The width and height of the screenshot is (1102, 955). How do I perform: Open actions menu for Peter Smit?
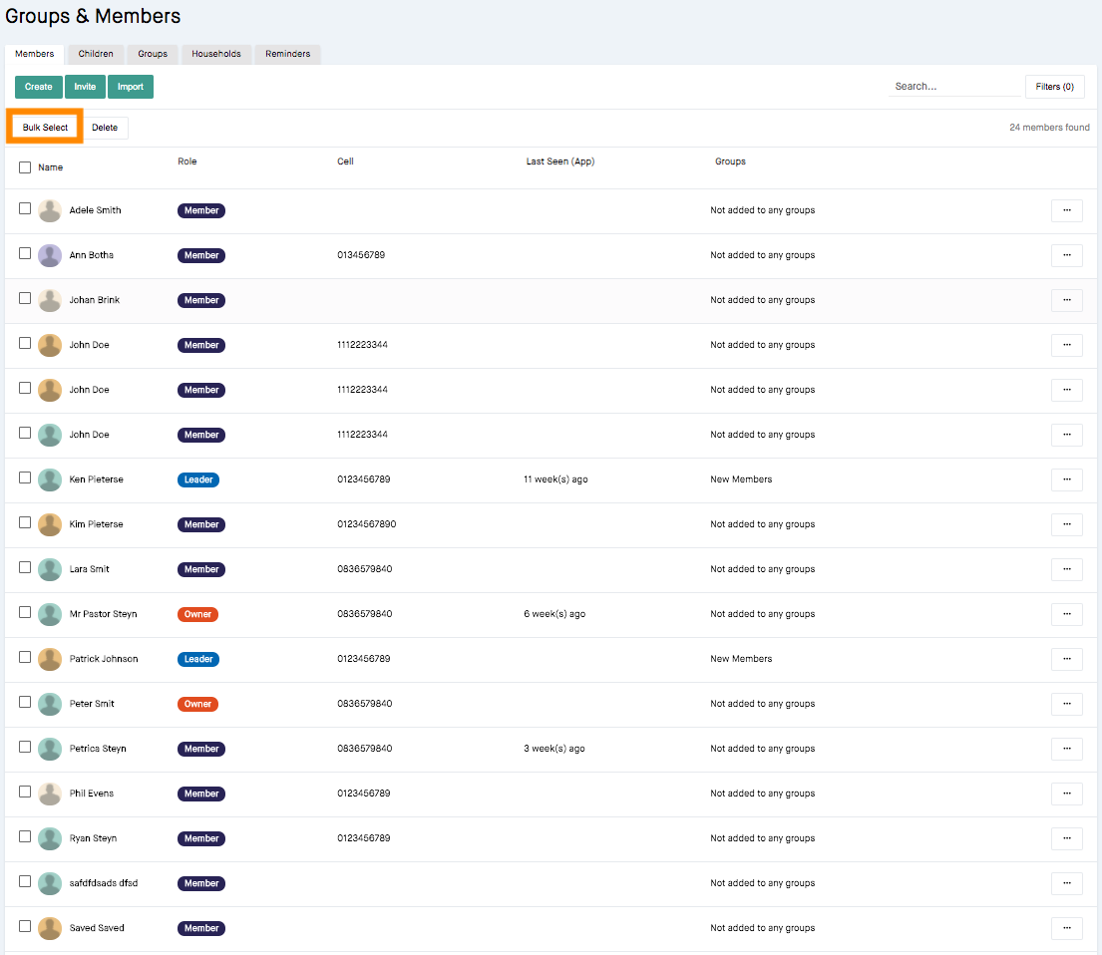point(1066,704)
